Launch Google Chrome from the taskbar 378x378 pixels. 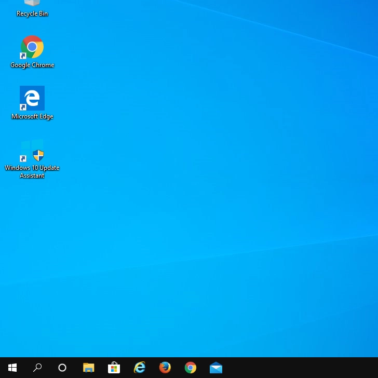click(191, 368)
